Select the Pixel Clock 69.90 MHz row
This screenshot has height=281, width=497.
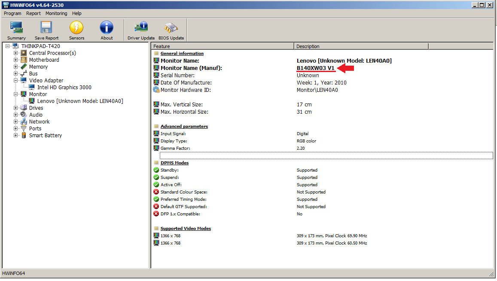coord(322,236)
